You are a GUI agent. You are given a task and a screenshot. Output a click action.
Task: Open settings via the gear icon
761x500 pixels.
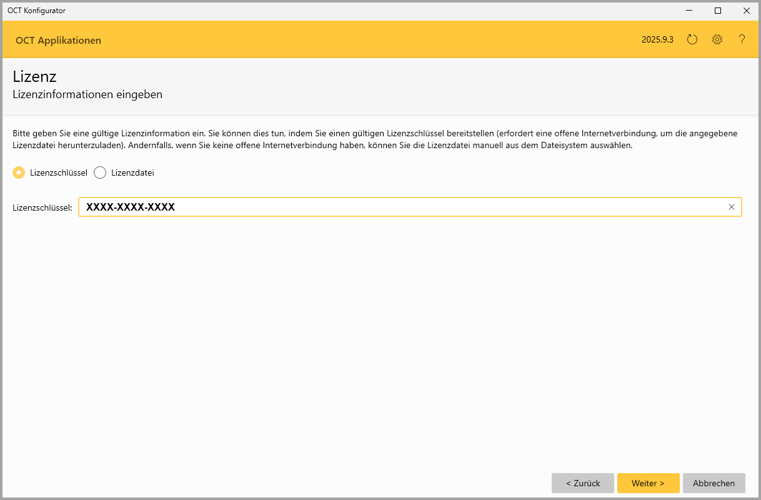(x=717, y=39)
